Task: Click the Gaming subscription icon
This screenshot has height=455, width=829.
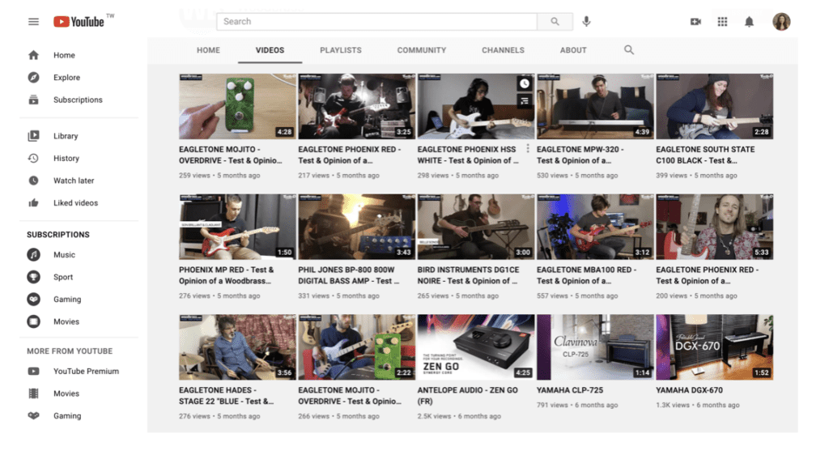Action: (33, 299)
